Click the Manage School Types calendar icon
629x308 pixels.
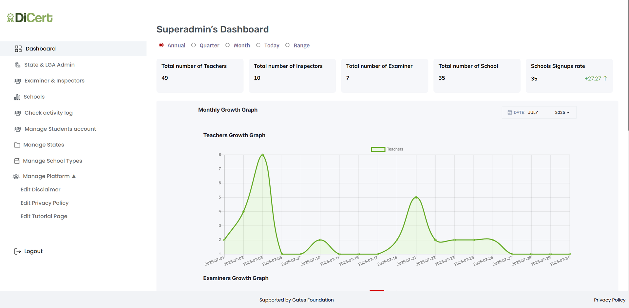pos(17,161)
